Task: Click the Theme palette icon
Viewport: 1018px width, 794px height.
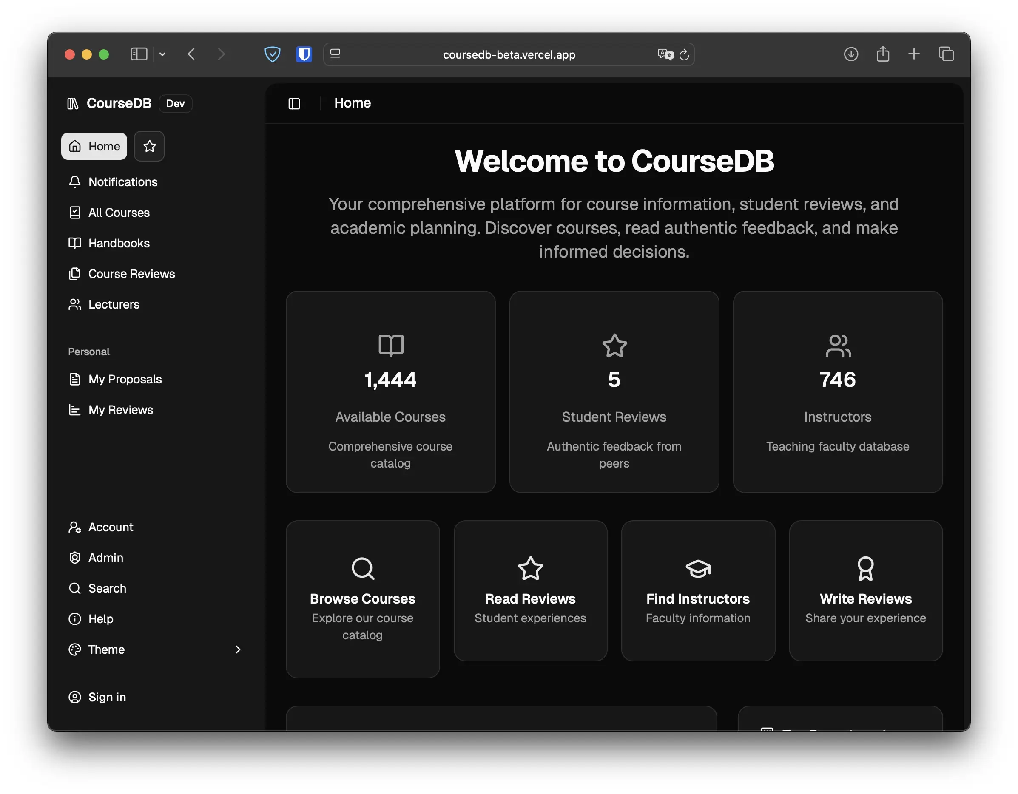Action: [x=74, y=650]
